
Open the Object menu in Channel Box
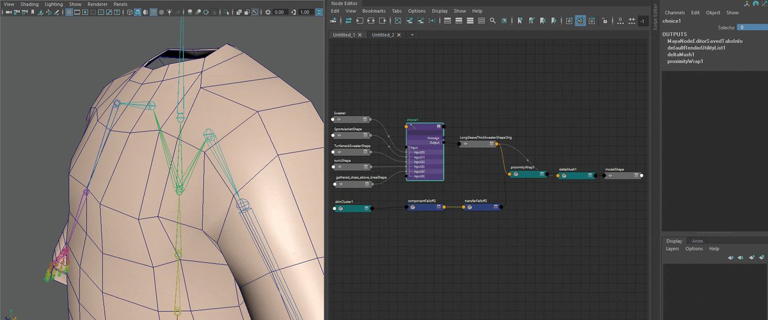click(x=714, y=13)
